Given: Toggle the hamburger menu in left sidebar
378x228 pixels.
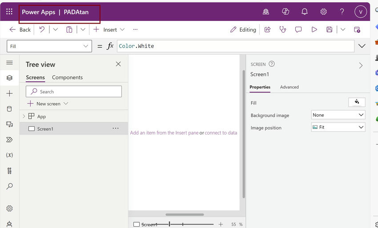Looking at the screenshot, I should 9,63.
